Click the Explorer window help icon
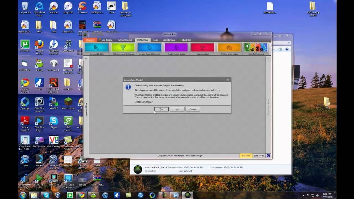Image resolution: width=354 pixels, height=199 pixels. pos(287,49)
